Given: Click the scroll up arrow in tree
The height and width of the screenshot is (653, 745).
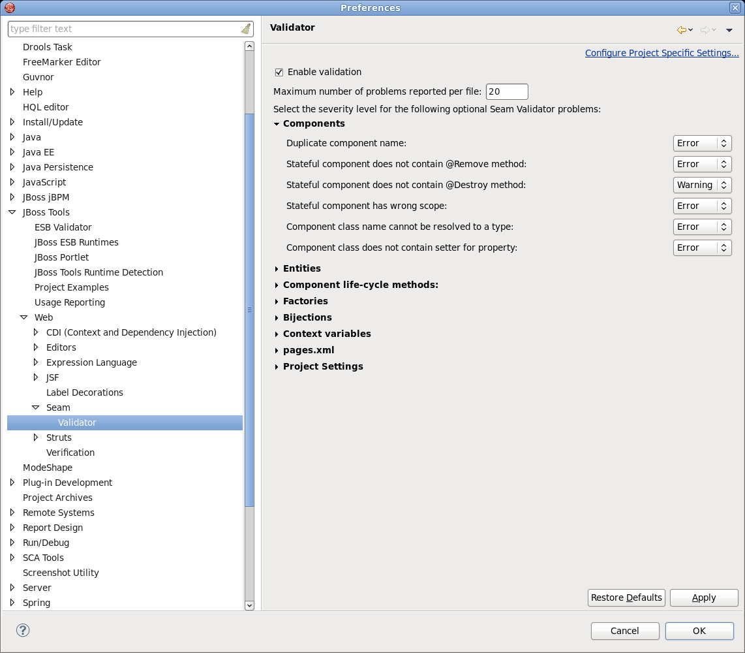Looking at the screenshot, I should (249, 46).
